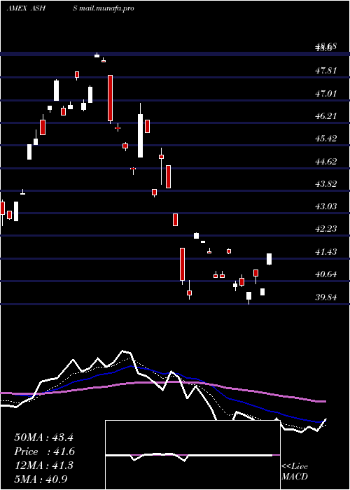Viewport: 350px width, 490px height.
Task: Click the 39.84 price axis label
Action: (326, 297)
